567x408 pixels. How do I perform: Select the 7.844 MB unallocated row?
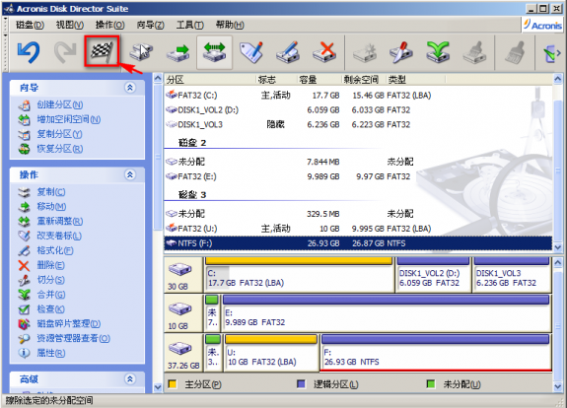click(x=358, y=162)
